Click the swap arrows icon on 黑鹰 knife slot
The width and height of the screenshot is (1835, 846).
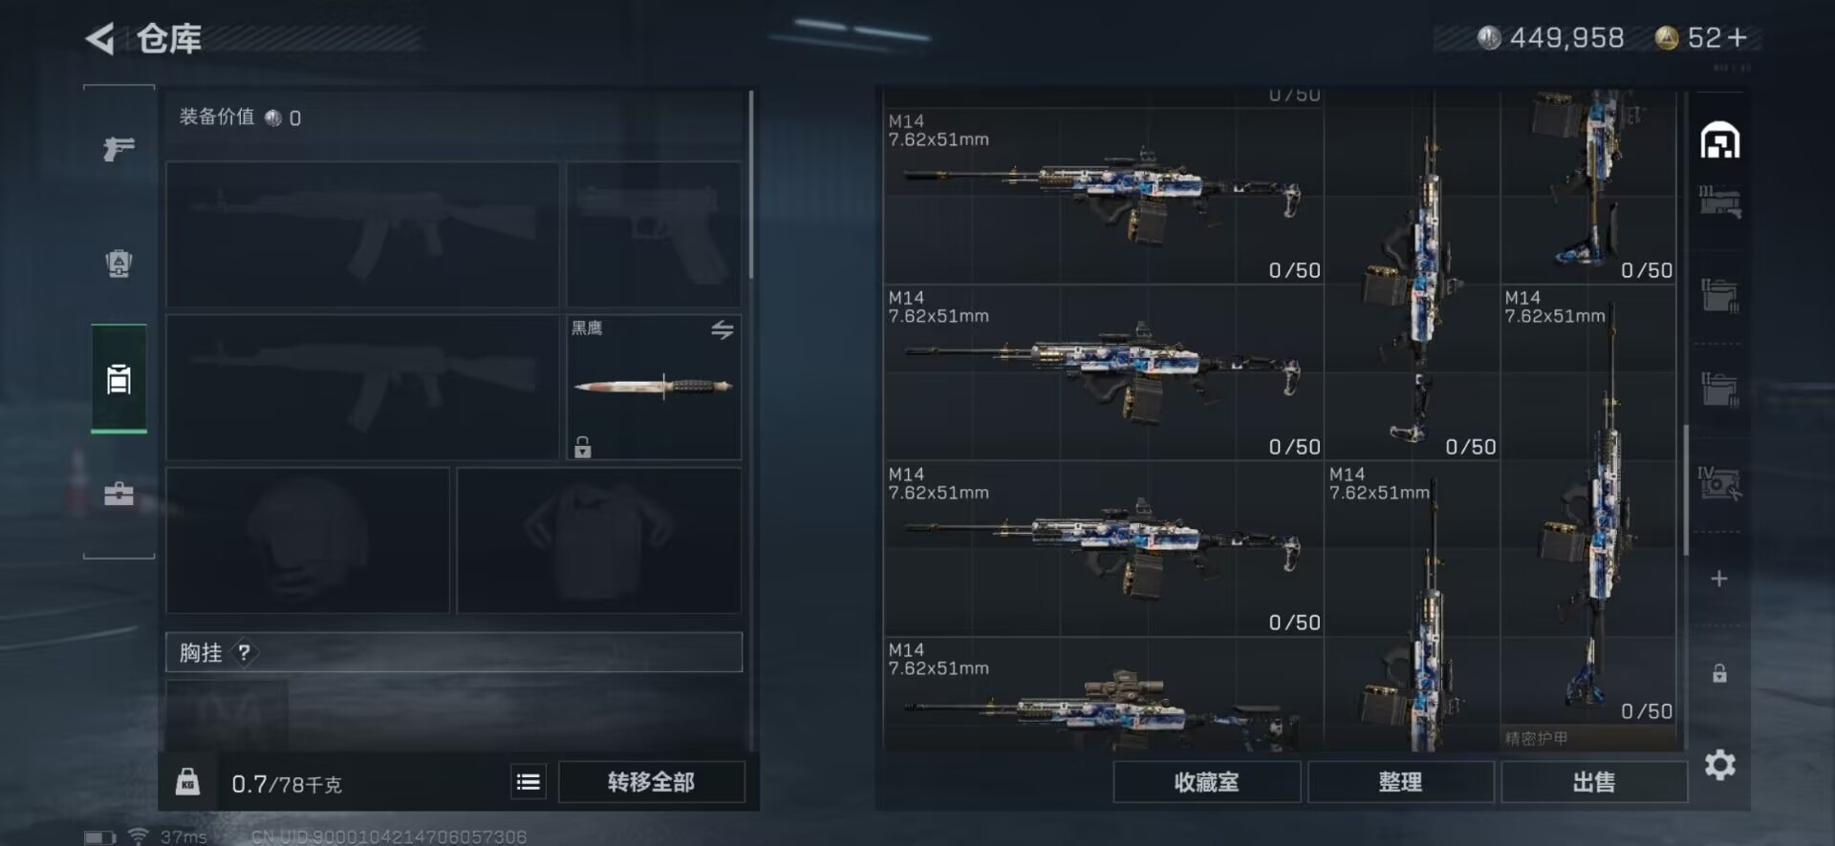click(x=723, y=330)
